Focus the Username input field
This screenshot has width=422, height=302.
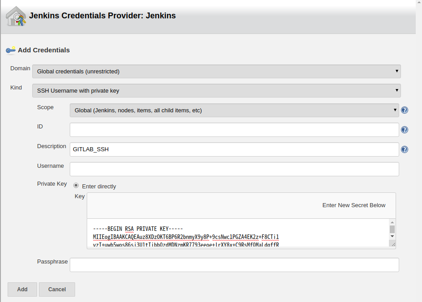[x=234, y=169]
